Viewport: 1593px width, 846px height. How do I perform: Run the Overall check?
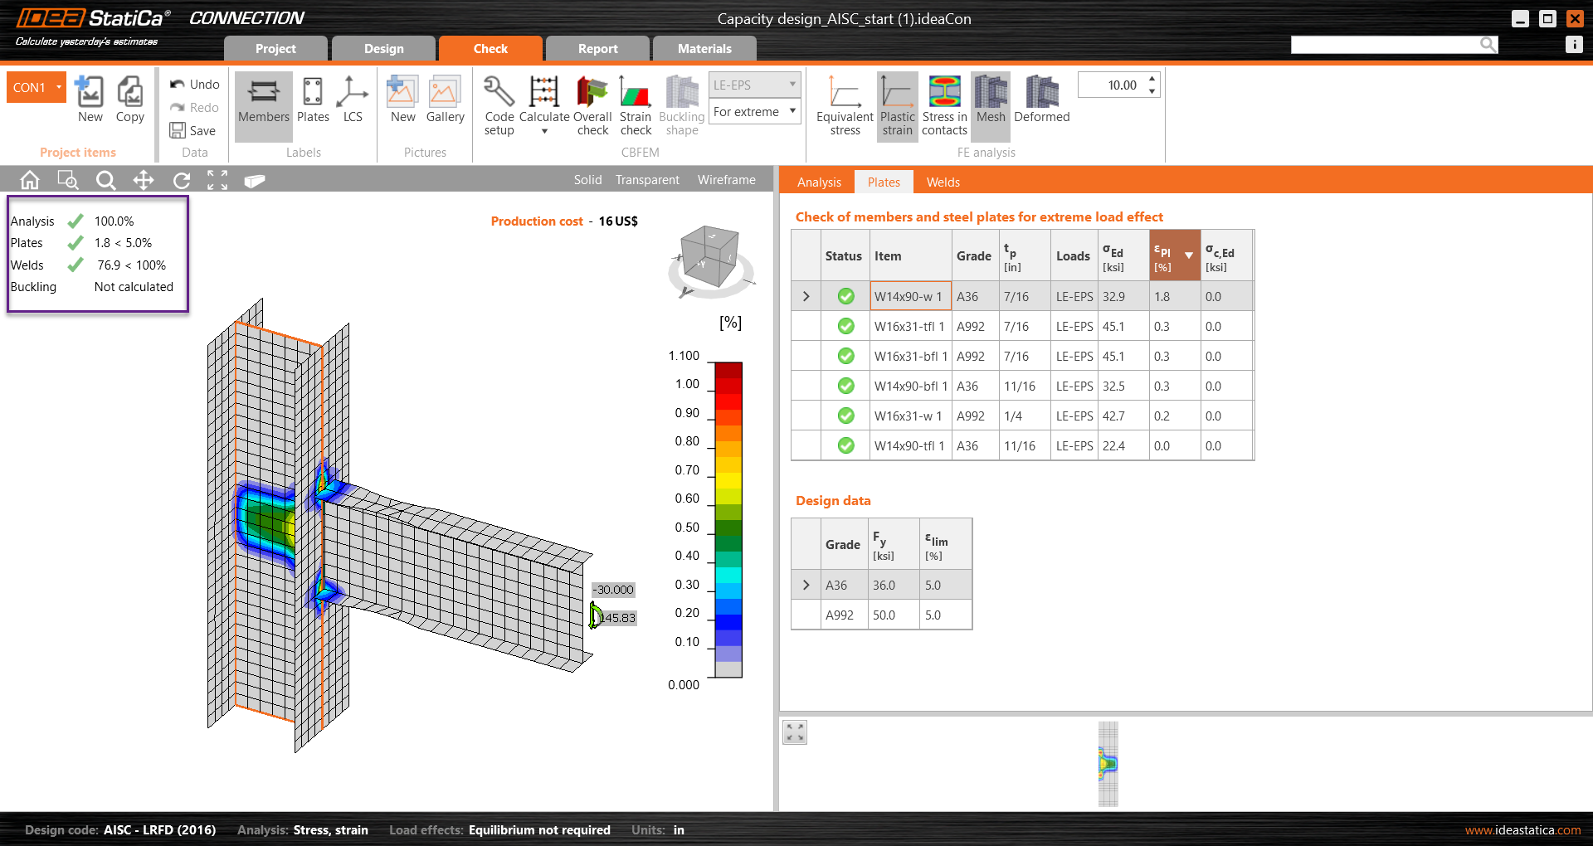click(x=592, y=105)
